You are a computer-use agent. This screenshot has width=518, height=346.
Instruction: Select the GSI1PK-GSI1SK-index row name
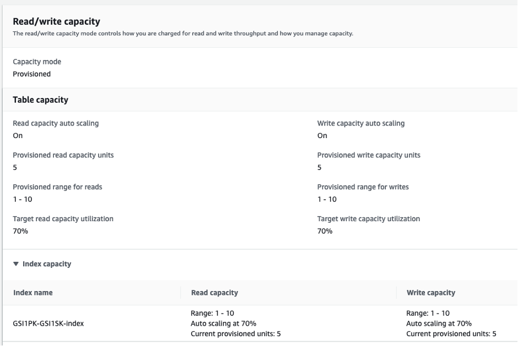pyautogui.click(x=48, y=323)
